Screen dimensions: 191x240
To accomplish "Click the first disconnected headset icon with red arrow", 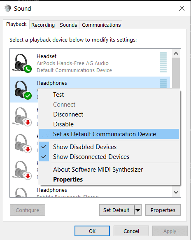I will pyautogui.click(x=22, y=117).
